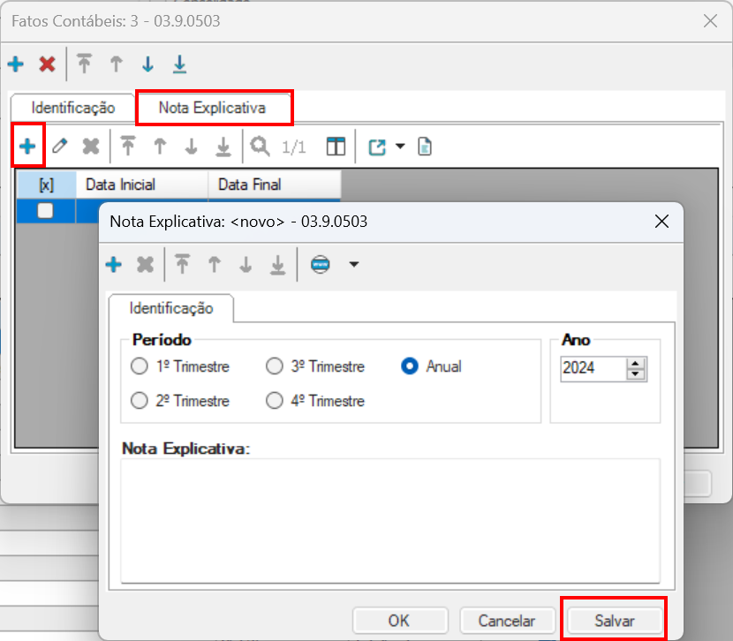Expand dropdown arrow next to www globe icon
Image resolution: width=733 pixels, height=641 pixels.
(x=354, y=265)
